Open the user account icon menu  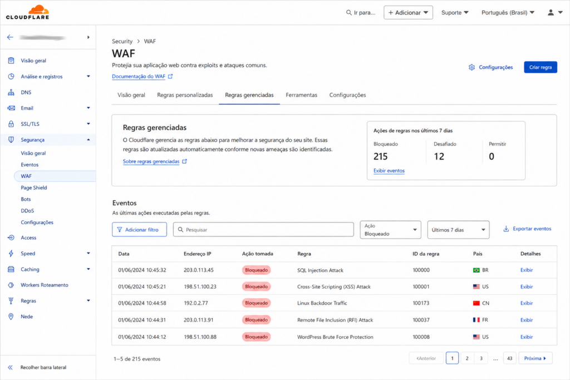coord(555,12)
